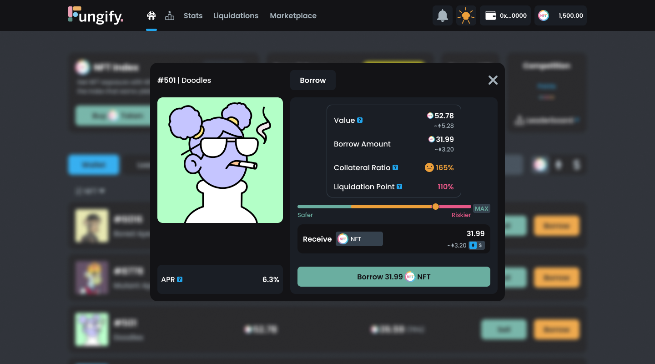Switch to light mode sun icon
Viewport: 655px width, 364px height.
click(466, 15)
